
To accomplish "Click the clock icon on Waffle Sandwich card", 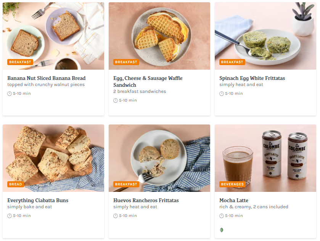I will 116,101.
